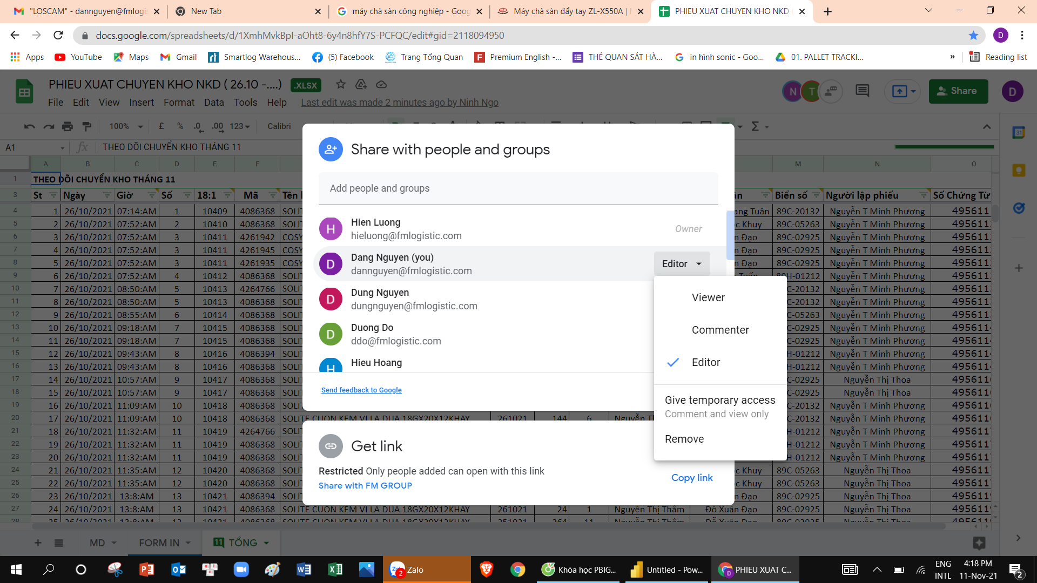This screenshot has width=1037, height=583.
Task: Star the spreadsheet document
Action: 340,85
